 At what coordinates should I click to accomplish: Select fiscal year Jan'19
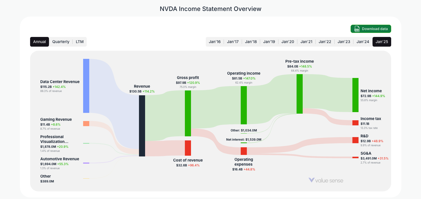(x=269, y=42)
